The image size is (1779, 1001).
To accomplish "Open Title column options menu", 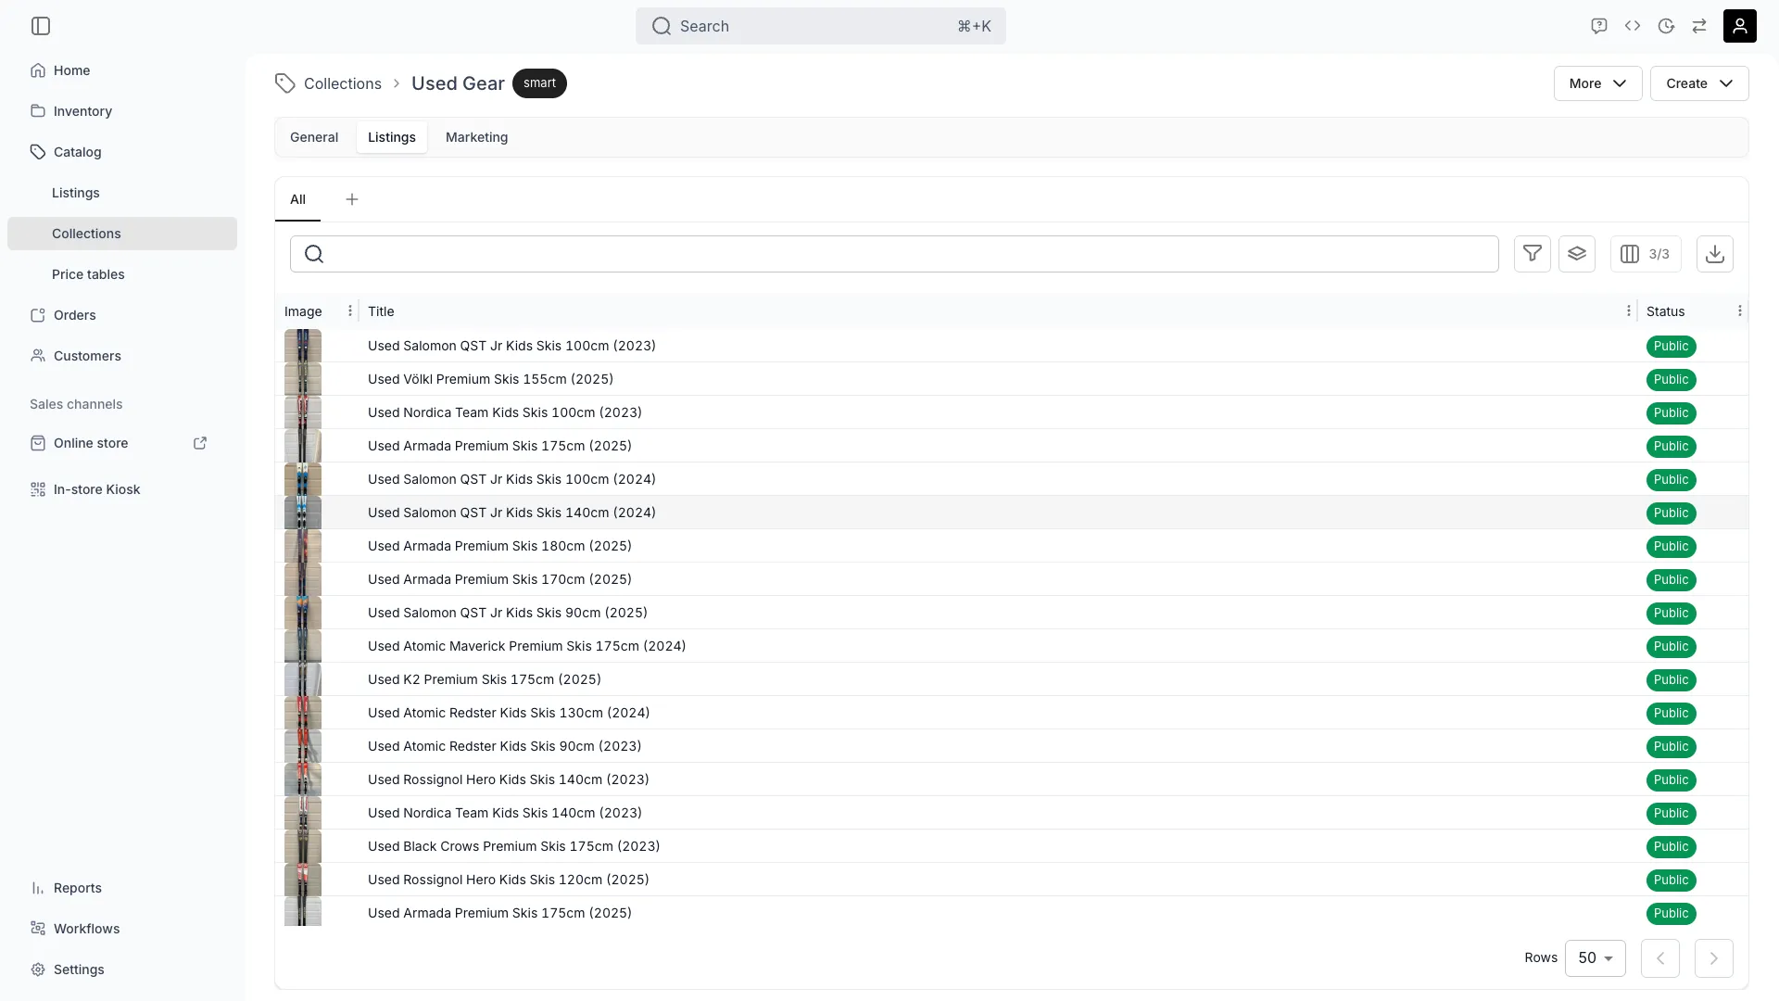I will 1628,311.
